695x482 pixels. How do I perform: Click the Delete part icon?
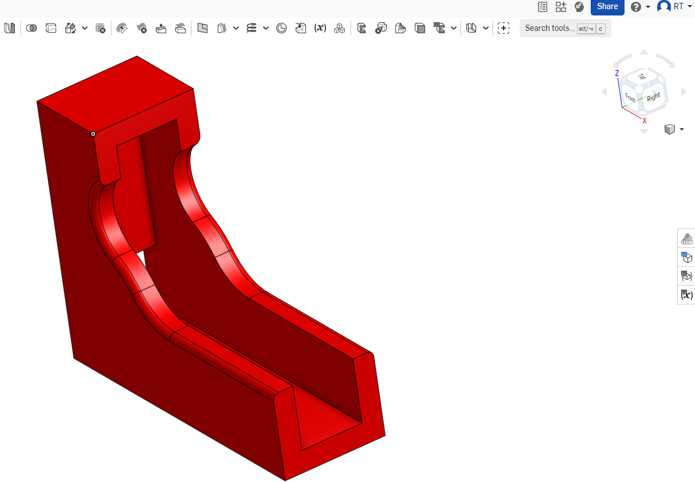[100, 28]
